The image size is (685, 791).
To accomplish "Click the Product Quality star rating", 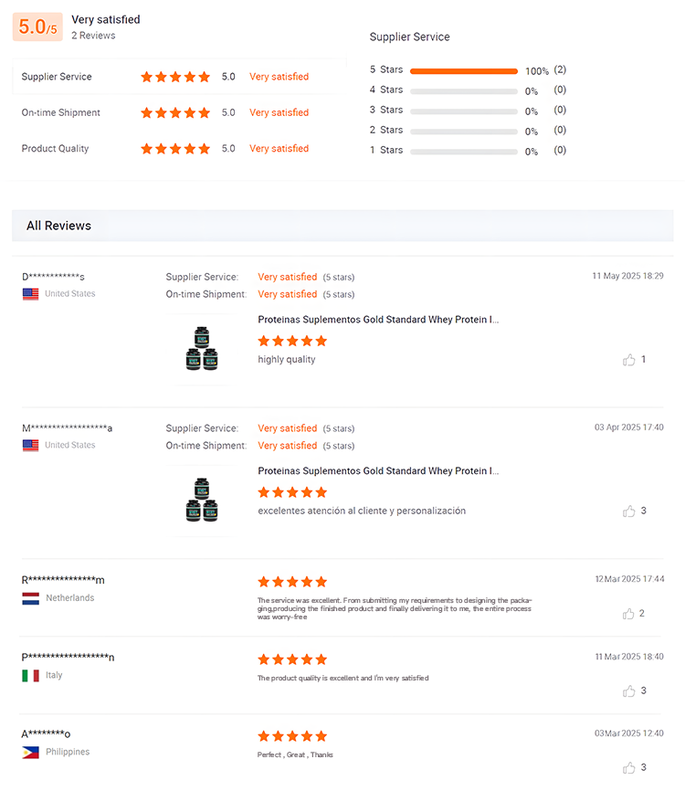I will tap(175, 149).
